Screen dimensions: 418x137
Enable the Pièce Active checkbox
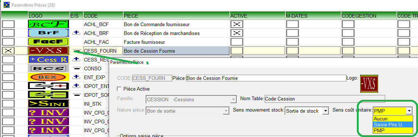pos(119,89)
